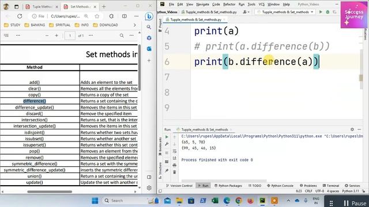Open the Edit menu in PyCharm
Image resolution: width=369 pixels, height=207 pixels.
tap(180, 4)
